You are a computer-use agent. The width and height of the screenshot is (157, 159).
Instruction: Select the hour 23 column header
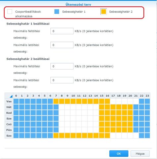(147, 96)
